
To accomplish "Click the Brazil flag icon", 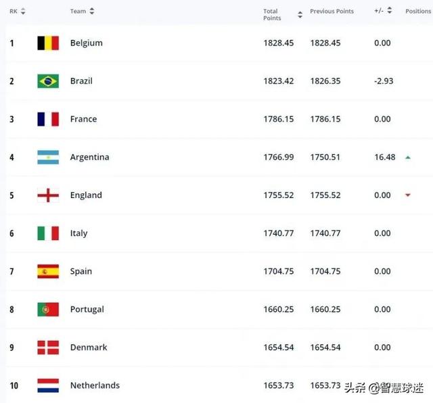I will (x=48, y=81).
